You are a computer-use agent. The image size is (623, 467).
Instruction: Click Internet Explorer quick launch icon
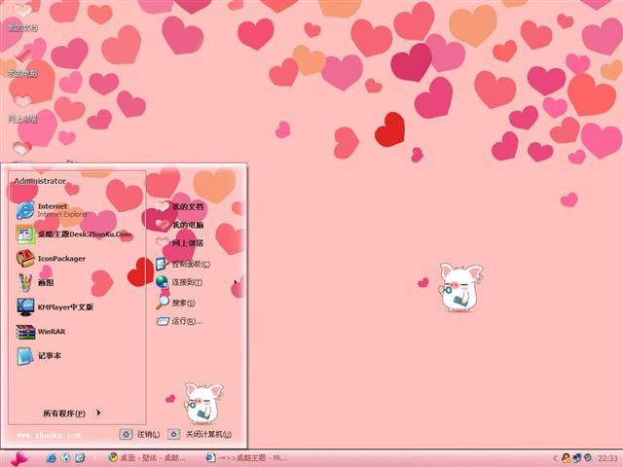click(x=52, y=458)
